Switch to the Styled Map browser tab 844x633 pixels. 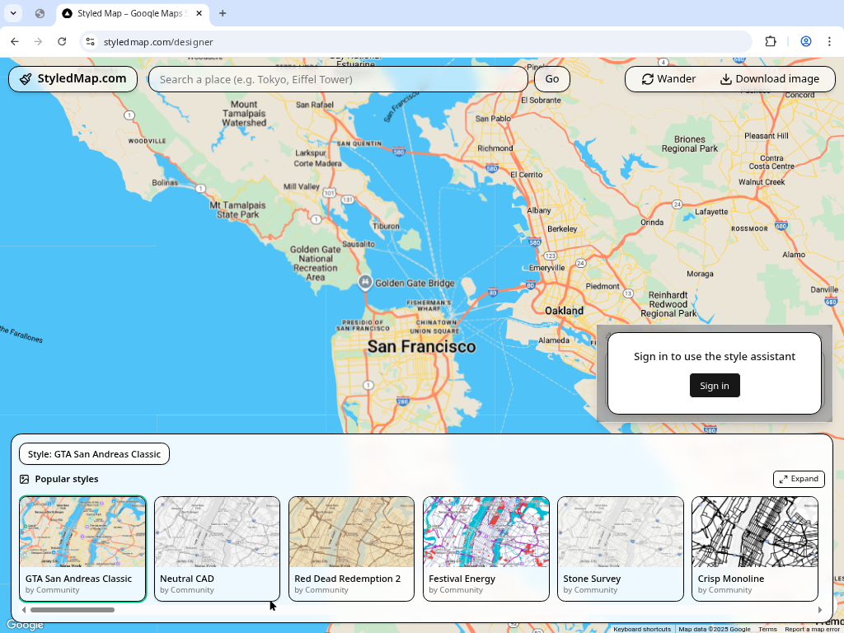click(x=133, y=13)
